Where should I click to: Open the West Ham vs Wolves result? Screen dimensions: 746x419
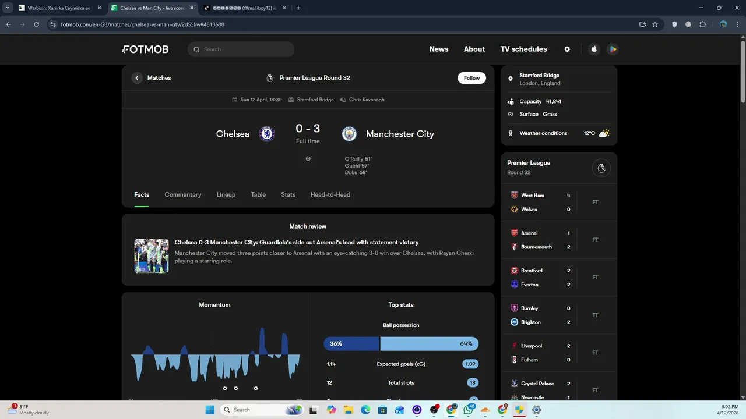point(559,203)
